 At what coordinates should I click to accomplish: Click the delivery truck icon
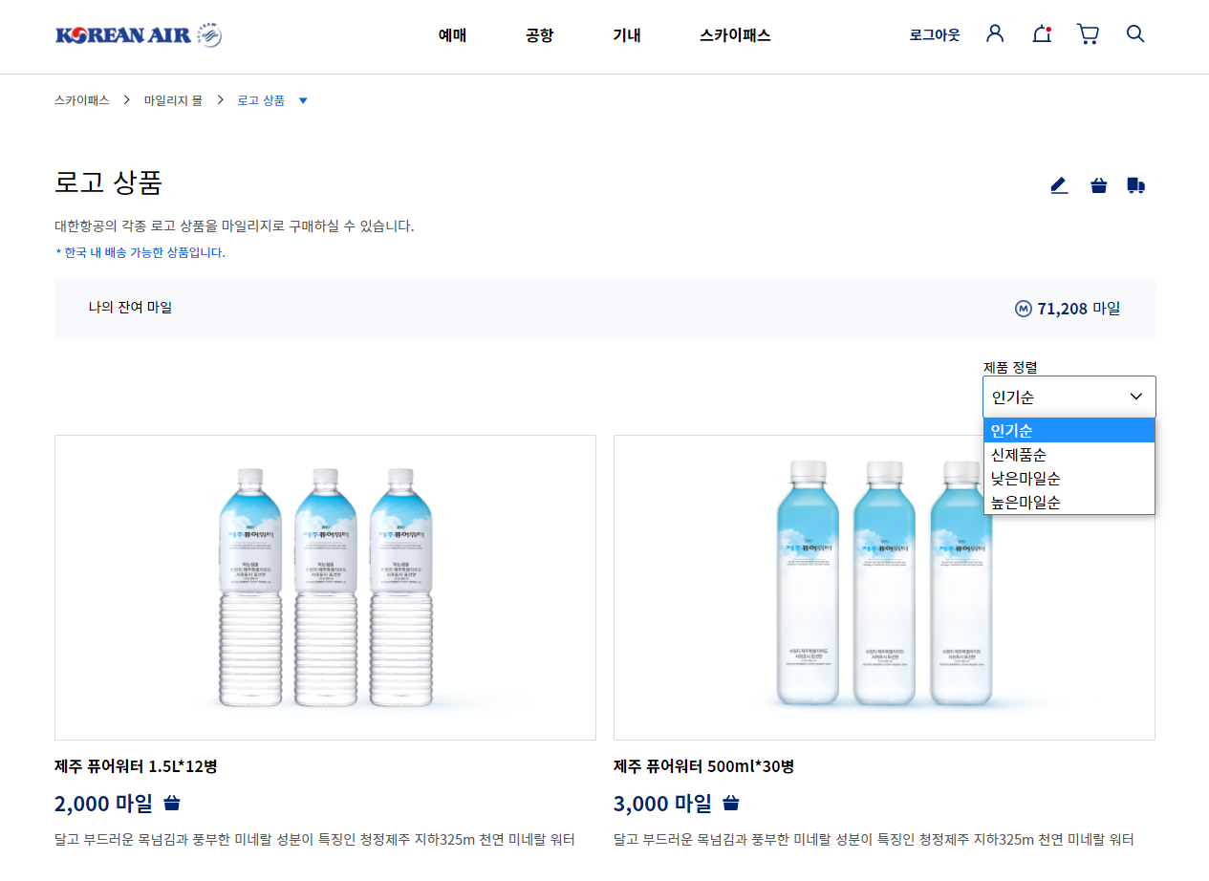coord(1135,185)
